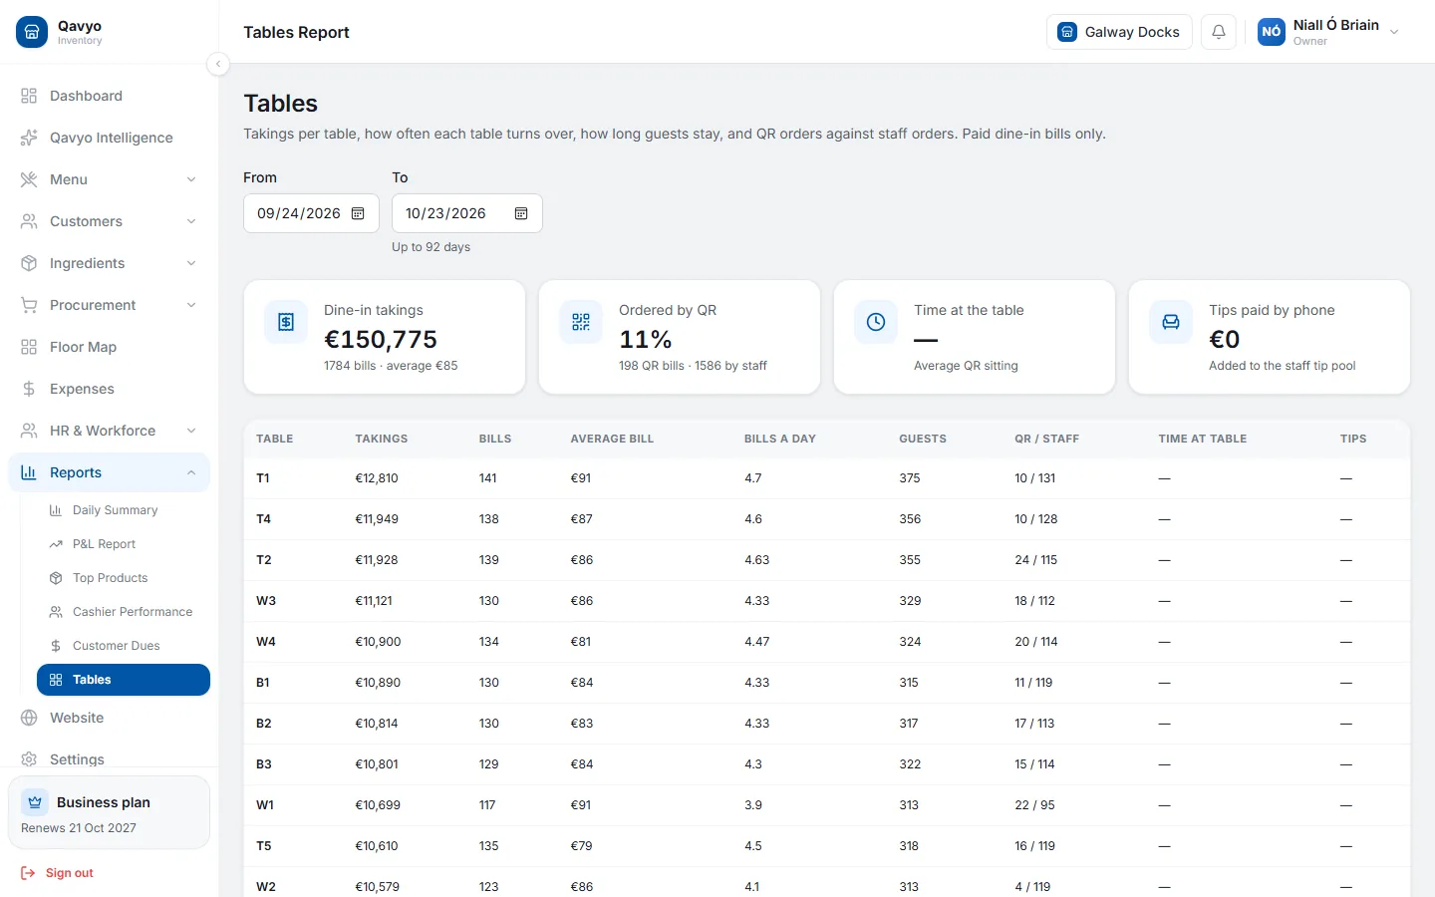Select table row W3
Viewport: 1435px width, 897px height.
coord(827,601)
